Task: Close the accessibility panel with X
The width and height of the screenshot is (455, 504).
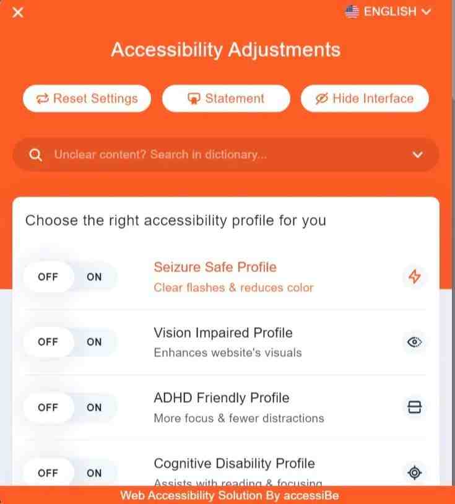Action: (18, 12)
